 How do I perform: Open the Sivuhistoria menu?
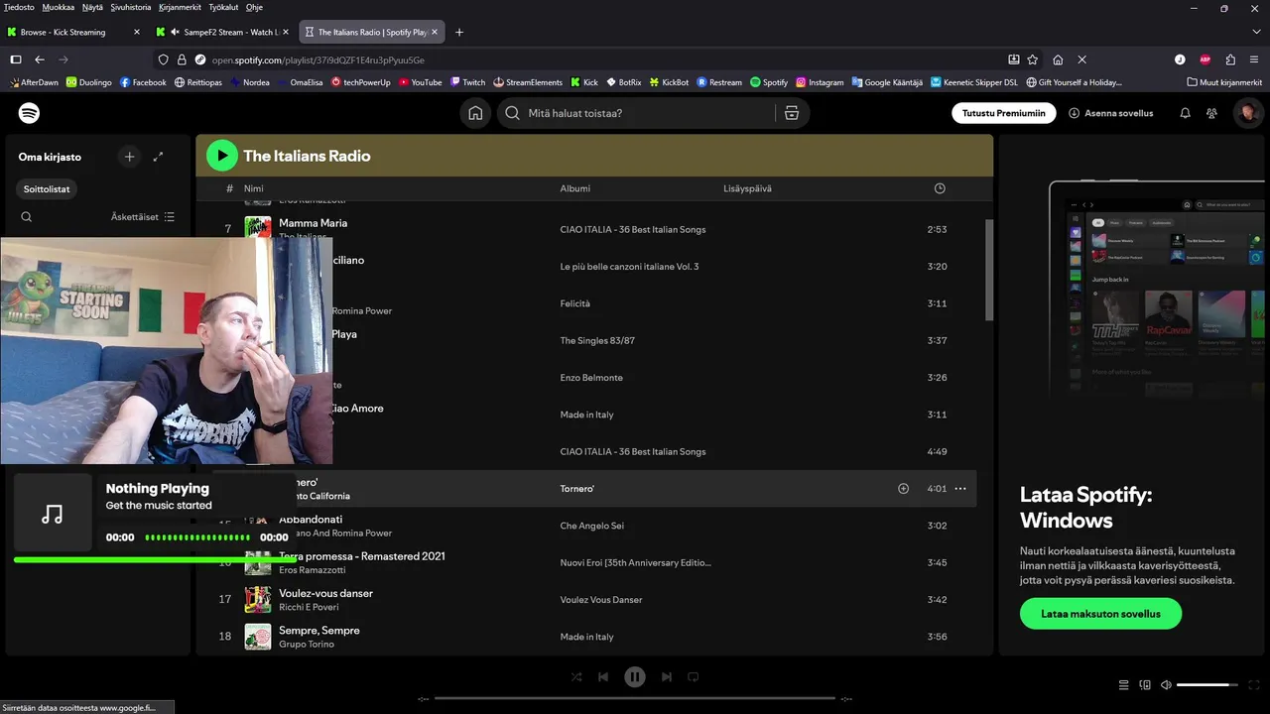pos(131,7)
